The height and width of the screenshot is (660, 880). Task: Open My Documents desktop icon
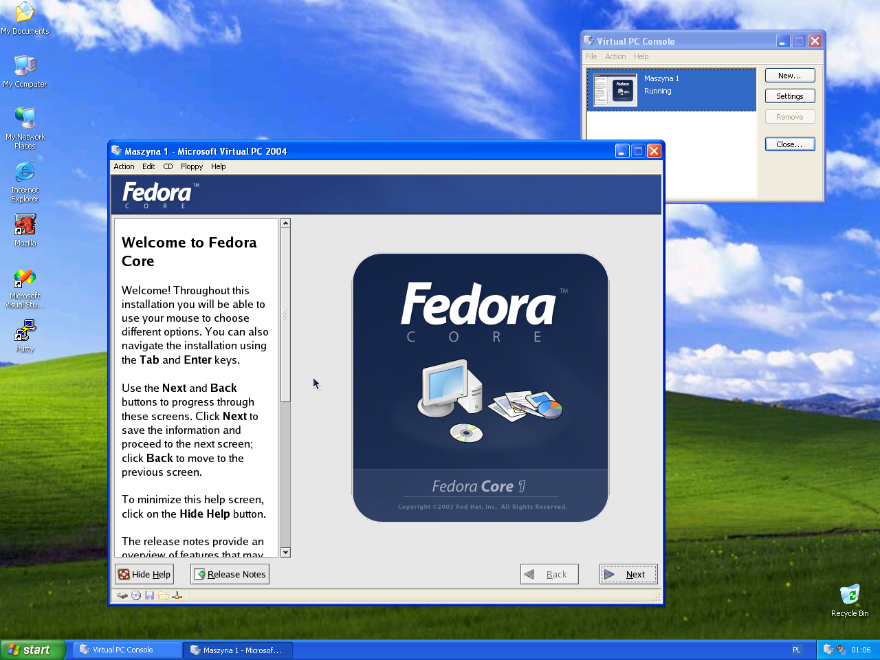[25, 18]
